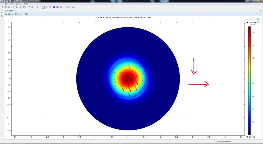Image resolution: width=263 pixels, height=144 pixels.
Task: Click the help search document icon
Action: (x=32, y=7)
